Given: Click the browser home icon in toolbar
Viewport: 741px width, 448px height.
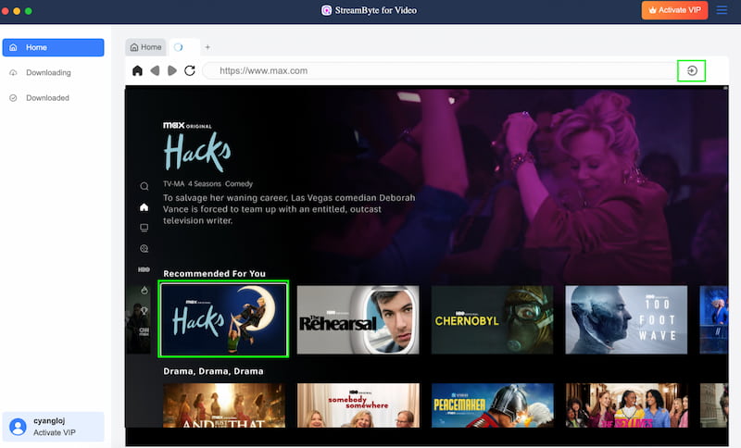Looking at the screenshot, I should tap(137, 71).
